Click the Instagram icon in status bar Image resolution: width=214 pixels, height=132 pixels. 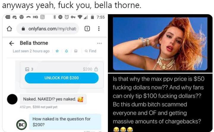coord(43,17)
